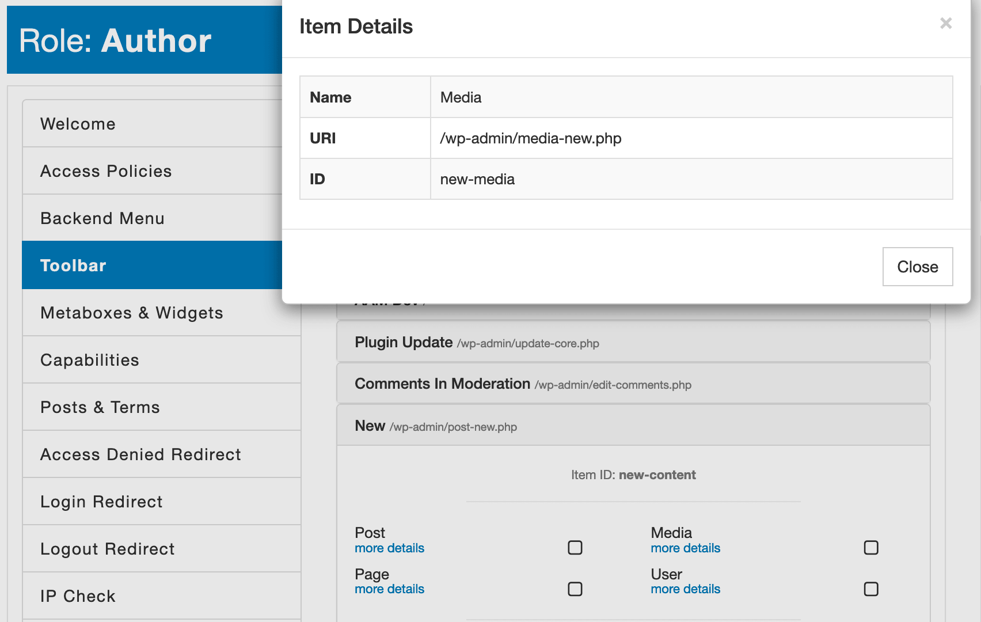
Task: Tick the Page restriction checkbox
Action: pyautogui.click(x=575, y=589)
